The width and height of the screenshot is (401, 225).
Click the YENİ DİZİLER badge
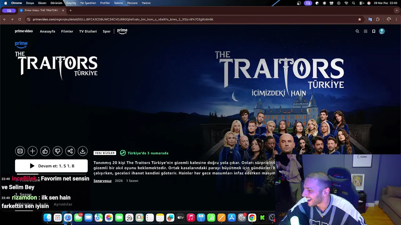pyautogui.click(x=105, y=153)
